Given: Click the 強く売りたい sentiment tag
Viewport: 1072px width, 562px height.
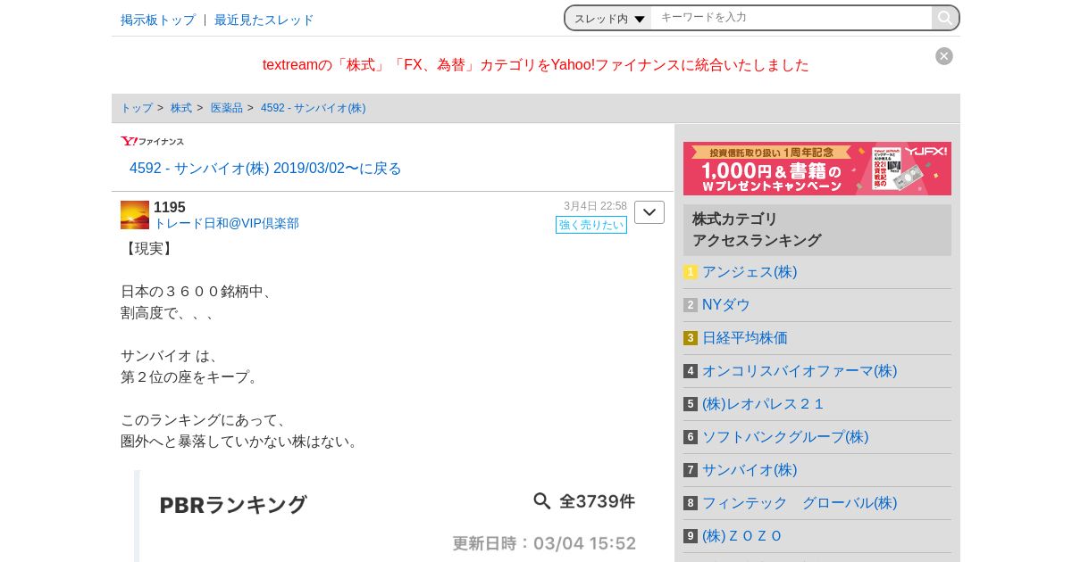Looking at the screenshot, I should pos(591,225).
